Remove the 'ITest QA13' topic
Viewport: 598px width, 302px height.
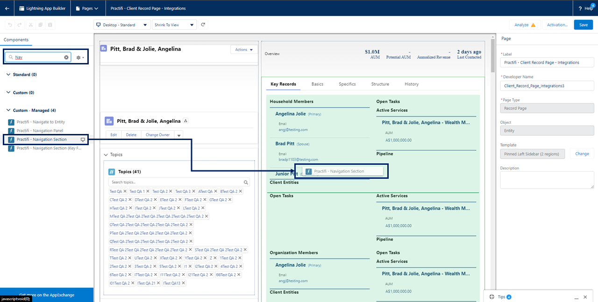pos(183,283)
